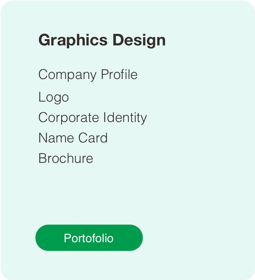255x280 pixels.
Task: Click the word "Card" in Name Card
Action: pyautogui.click(x=92, y=138)
